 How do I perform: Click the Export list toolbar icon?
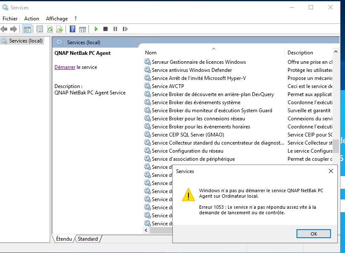click(x=60, y=29)
